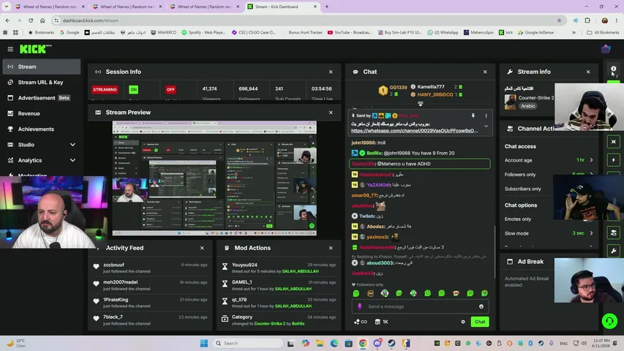This screenshot has width=624, height=351.
Task: Close the Mod Actions panel
Action: (x=331, y=248)
